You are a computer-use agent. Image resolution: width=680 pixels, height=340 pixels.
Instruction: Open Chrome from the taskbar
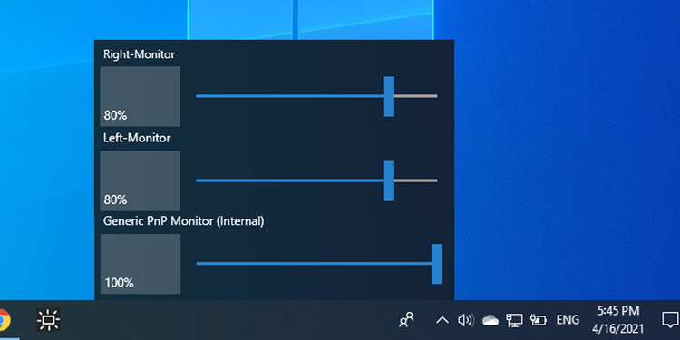click(x=4, y=320)
